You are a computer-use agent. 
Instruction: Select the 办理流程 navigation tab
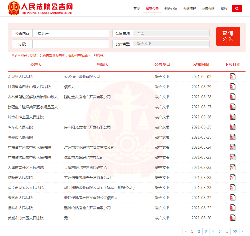pos(190,9)
